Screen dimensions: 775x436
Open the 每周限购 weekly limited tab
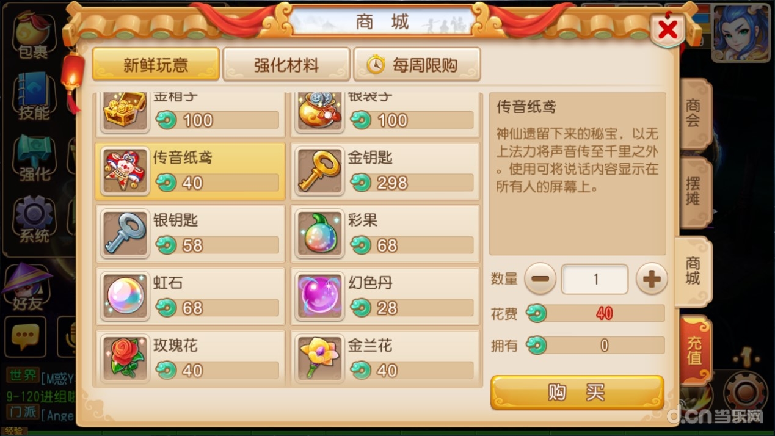[x=417, y=65]
